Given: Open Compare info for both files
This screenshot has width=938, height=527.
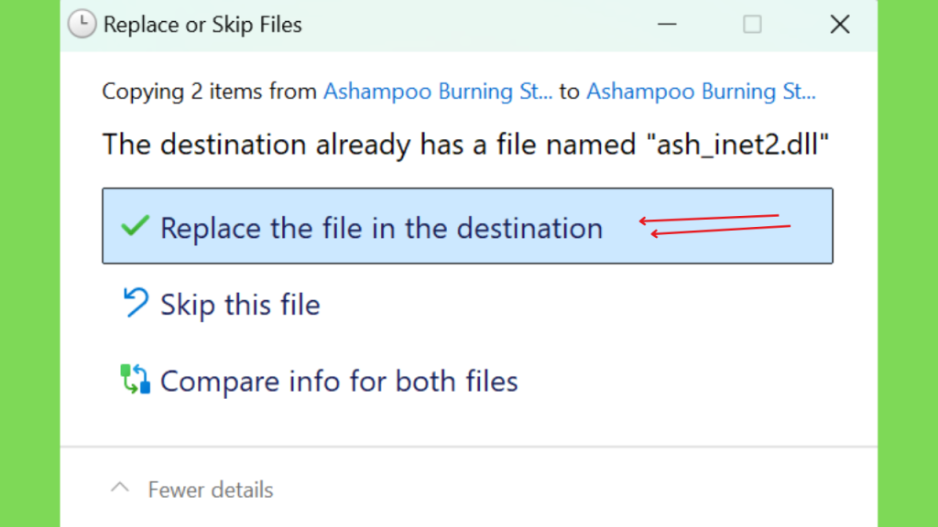Looking at the screenshot, I should pyautogui.click(x=339, y=382).
